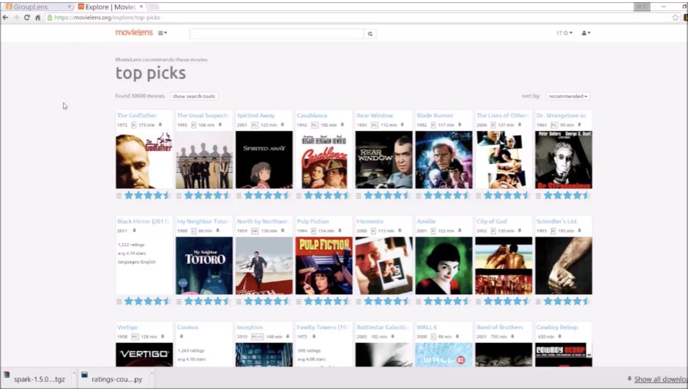
Task: Open the Spirited Away title link
Action: [x=256, y=116]
